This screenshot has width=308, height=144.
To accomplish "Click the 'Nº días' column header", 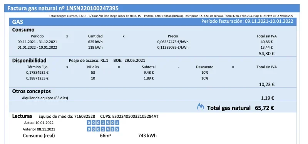I will point(93,67).
